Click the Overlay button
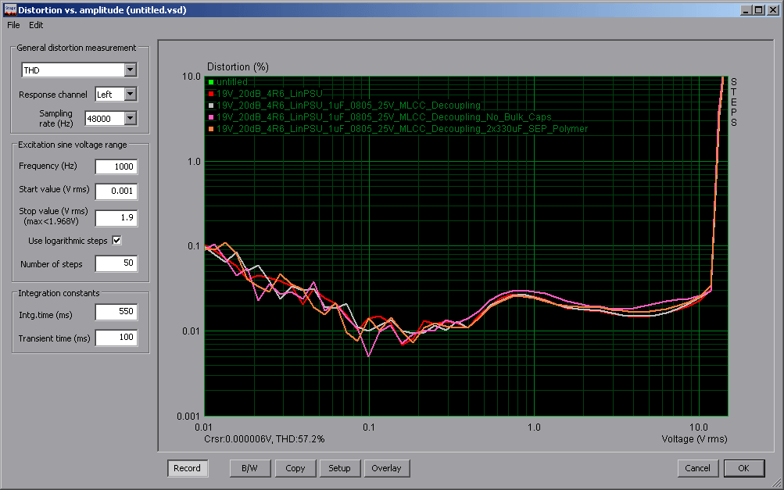784x490 pixels. pyautogui.click(x=386, y=468)
